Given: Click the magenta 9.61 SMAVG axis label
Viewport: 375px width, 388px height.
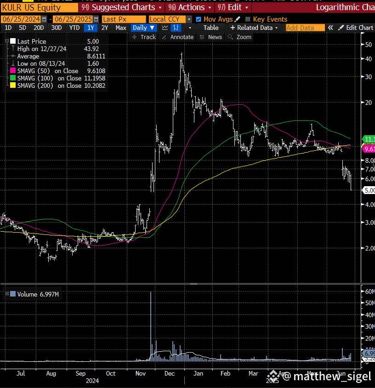Looking at the screenshot, I should 369,148.
